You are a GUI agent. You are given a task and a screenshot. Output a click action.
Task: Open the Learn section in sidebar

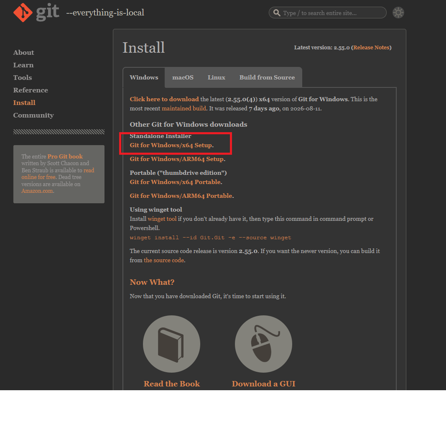click(x=23, y=65)
